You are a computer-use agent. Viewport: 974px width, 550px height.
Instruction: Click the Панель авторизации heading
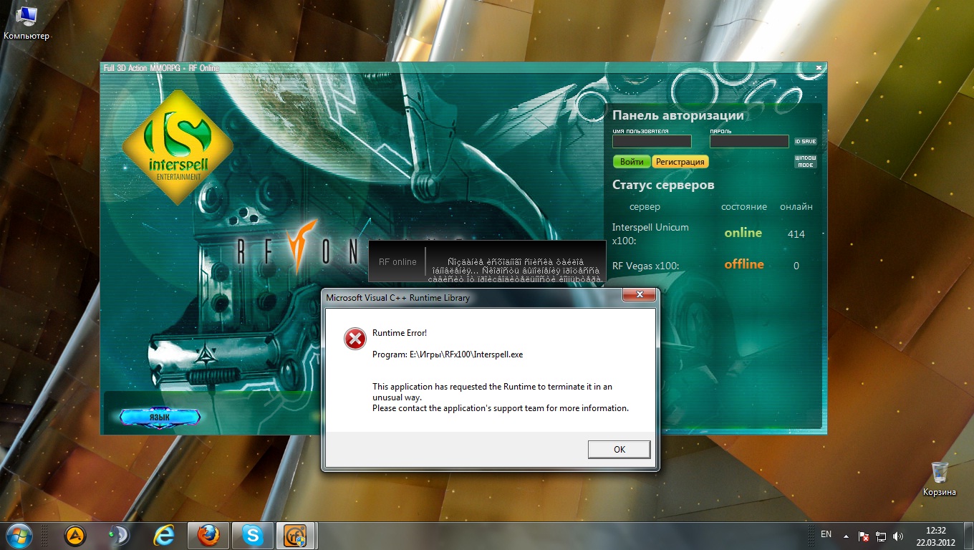pos(678,115)
